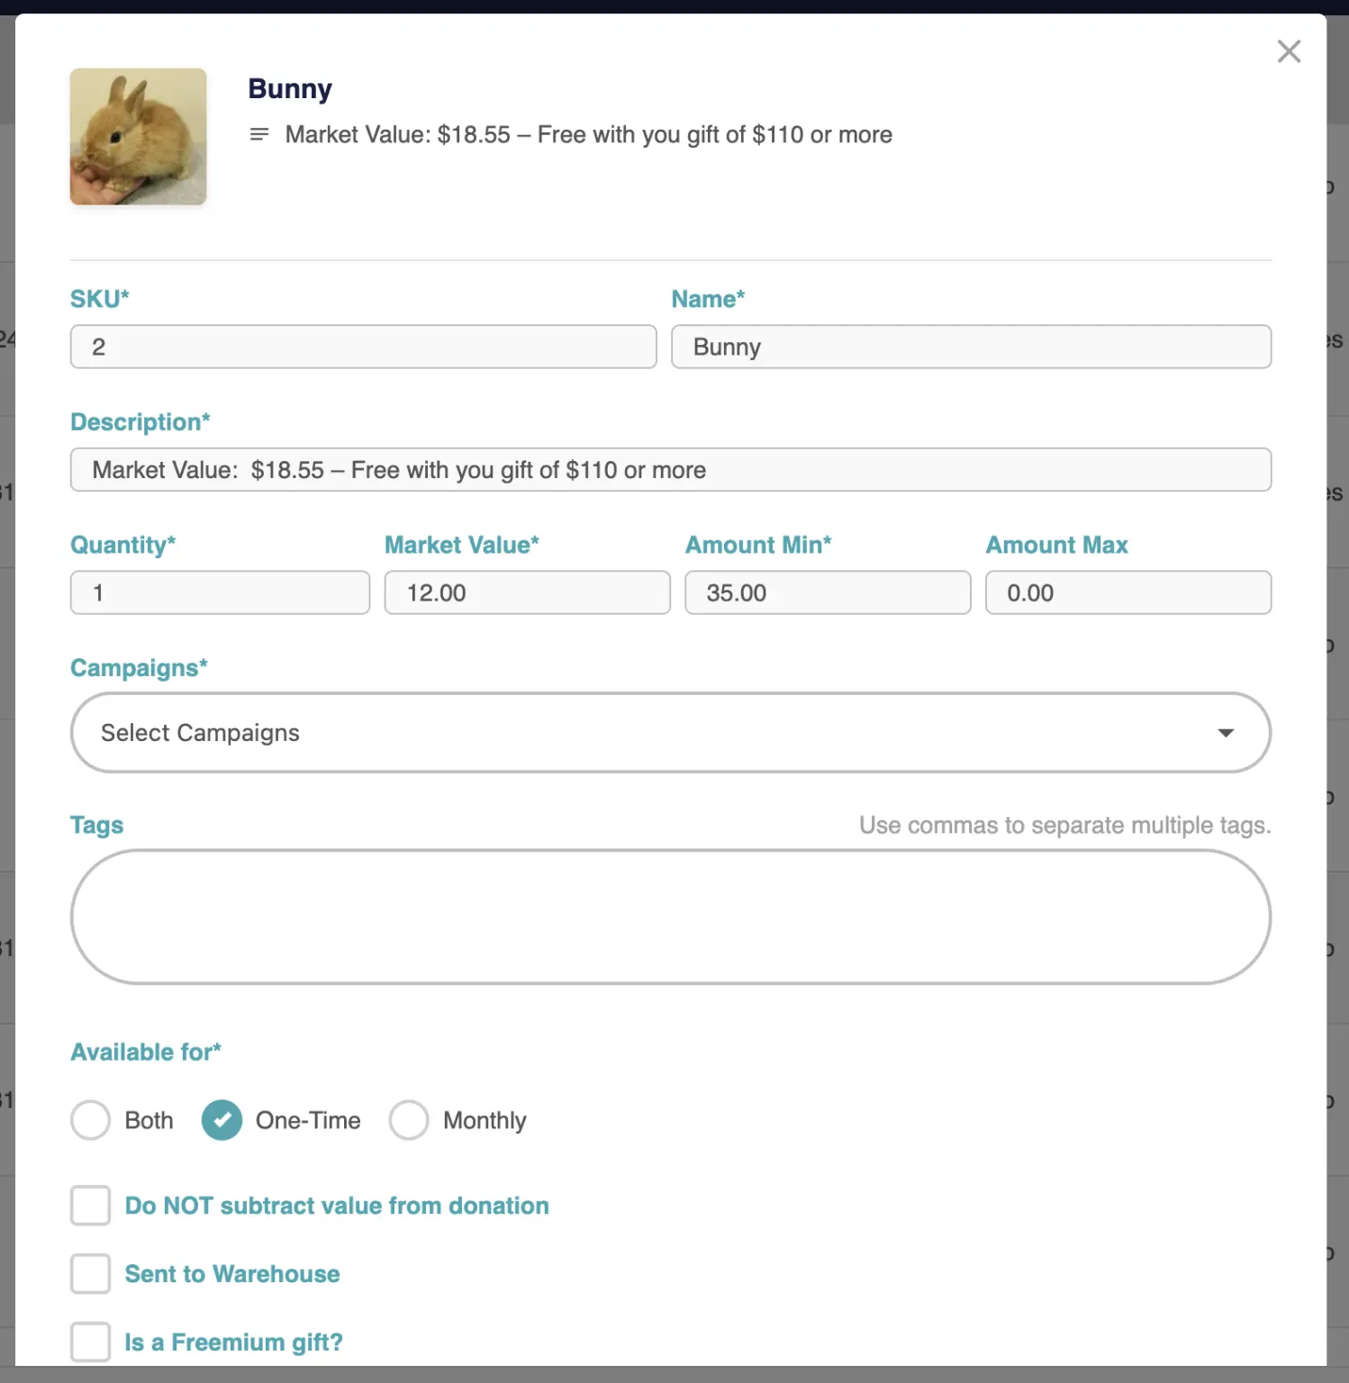Tick the Is a Freemium gift checkbox
The image size is (1349, 1383).
pos(91,1342)
